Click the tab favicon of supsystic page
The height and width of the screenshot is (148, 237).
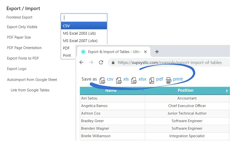[83, 52]
